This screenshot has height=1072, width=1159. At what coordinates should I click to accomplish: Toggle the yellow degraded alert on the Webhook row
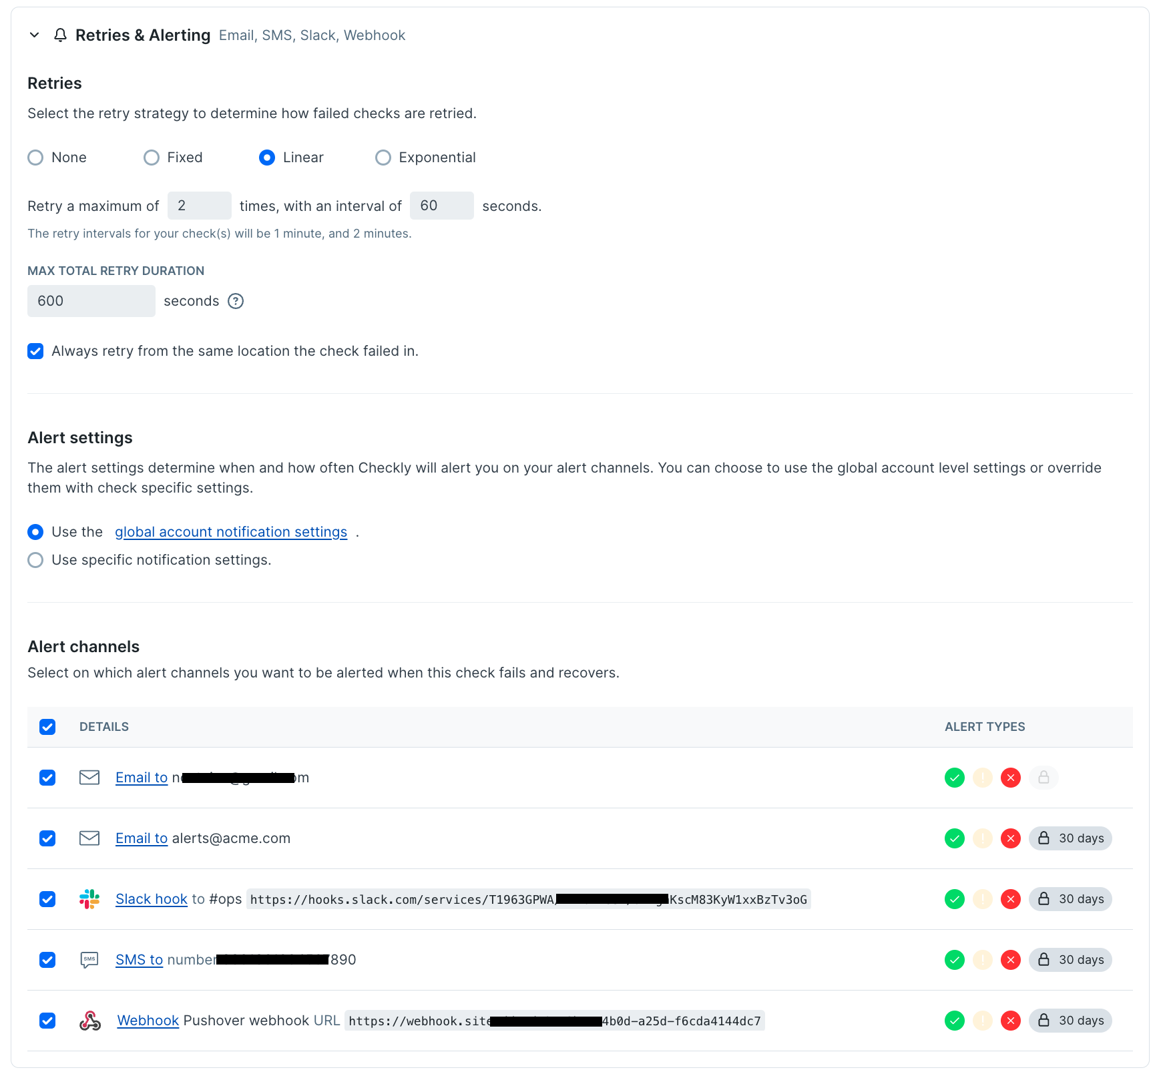983,1021
